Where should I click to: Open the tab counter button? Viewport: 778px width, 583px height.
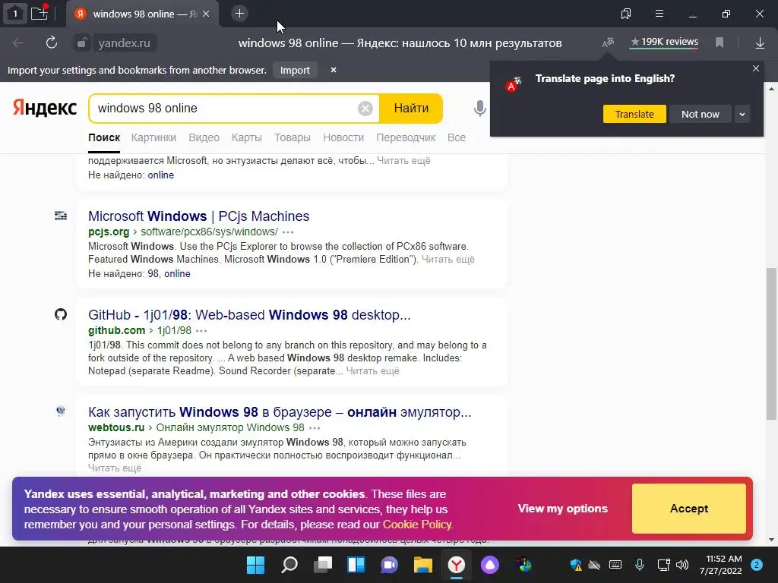pos(15,14)
